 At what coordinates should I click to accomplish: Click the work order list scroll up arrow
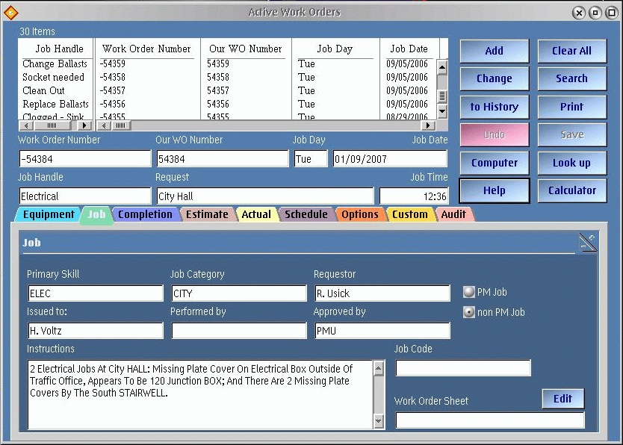coord(441,67)
